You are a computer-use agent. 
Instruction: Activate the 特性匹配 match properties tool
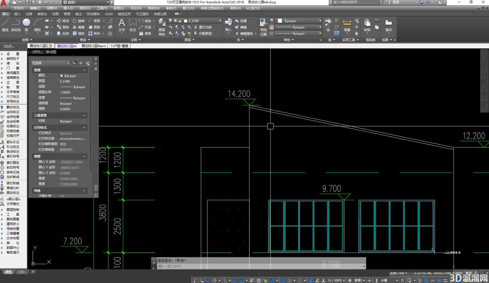263,27
